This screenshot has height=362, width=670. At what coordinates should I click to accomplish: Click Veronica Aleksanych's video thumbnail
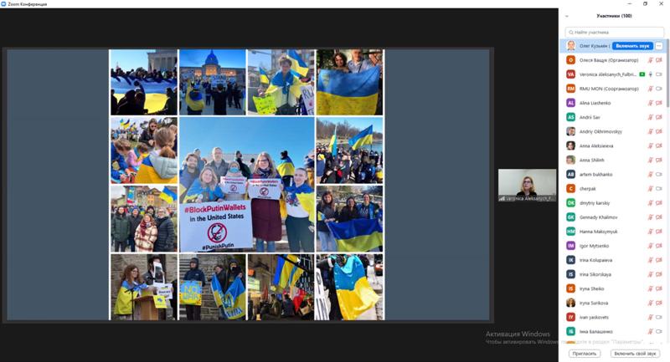pos(528,185)
